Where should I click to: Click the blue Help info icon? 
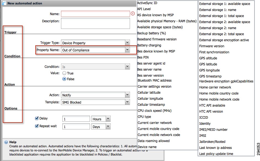coord(6,142)
